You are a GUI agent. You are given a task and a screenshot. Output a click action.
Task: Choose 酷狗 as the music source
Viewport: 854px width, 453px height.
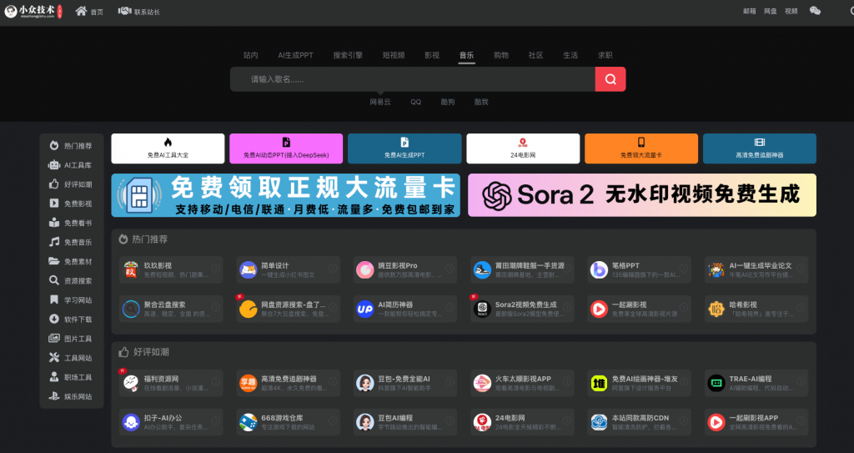(x=448, y=102)
